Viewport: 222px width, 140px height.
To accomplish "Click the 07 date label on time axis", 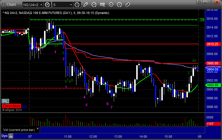I will point(30,137).
